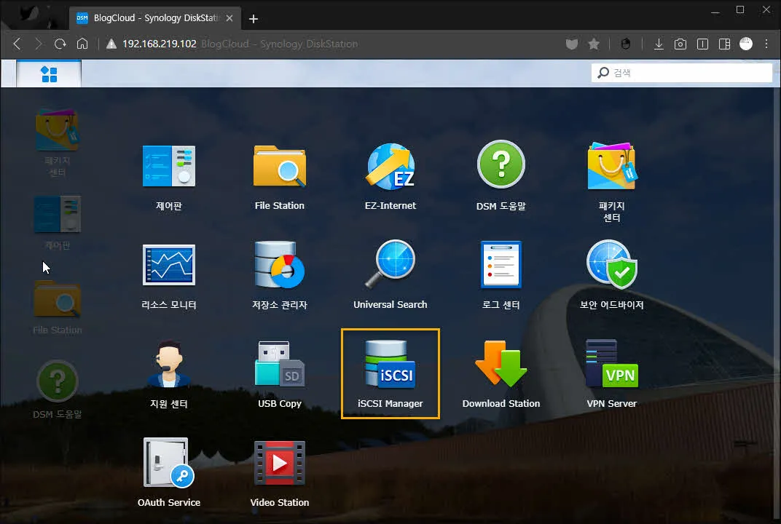781x524 pixels.
Task: Take a page capture with camera icon
Action: click(680, 44)
